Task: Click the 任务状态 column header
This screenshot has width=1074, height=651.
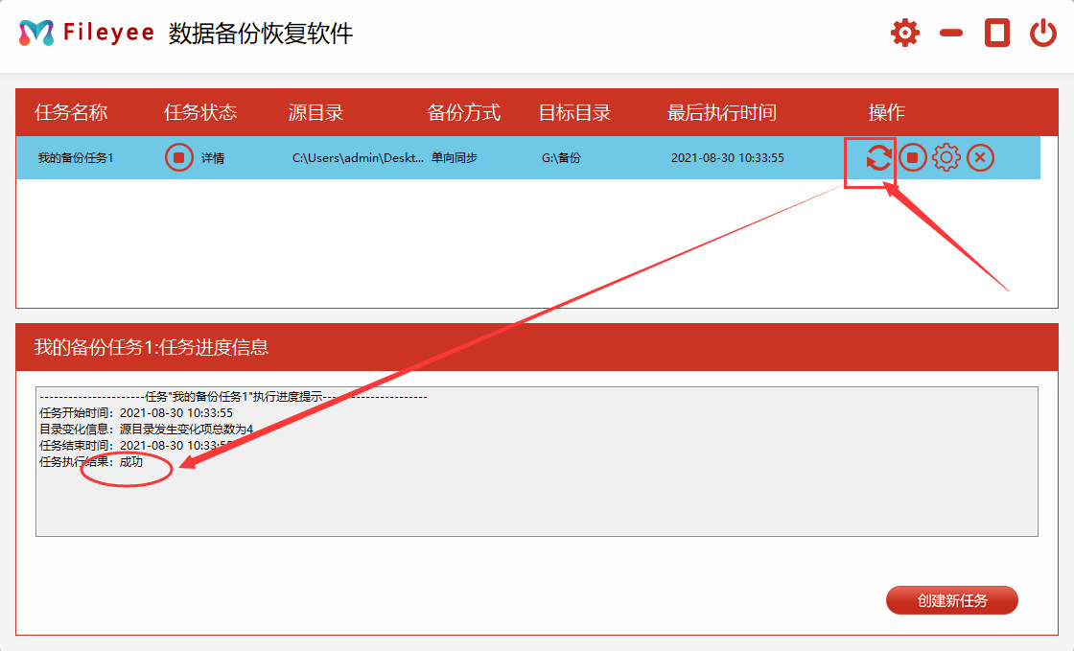Action: coord(200,113)
